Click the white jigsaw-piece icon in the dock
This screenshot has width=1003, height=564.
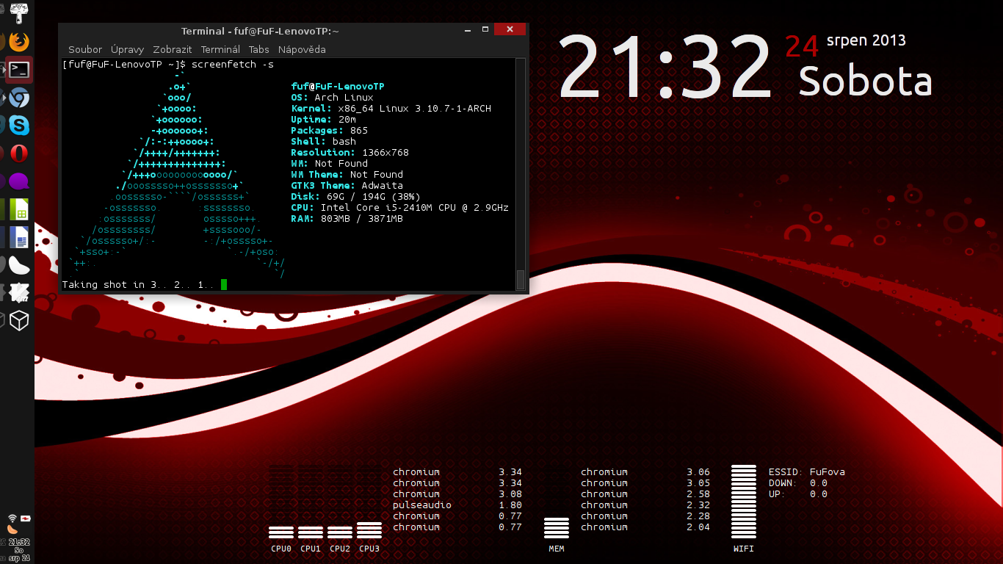19,293
